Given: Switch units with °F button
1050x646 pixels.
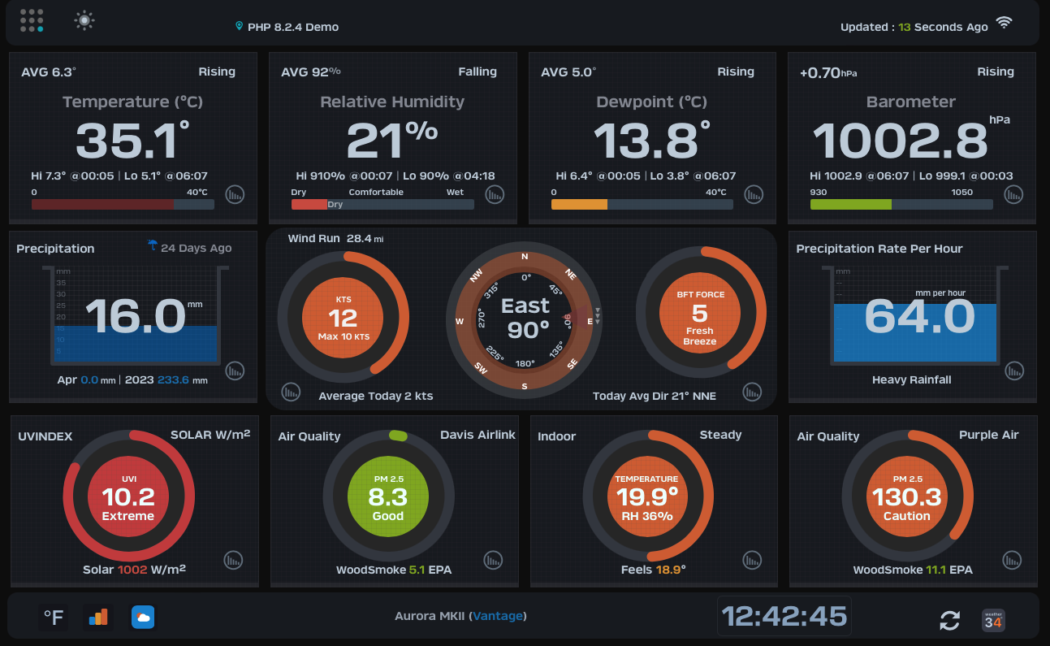Looking at the screenshot, I should tap(54, 618).
